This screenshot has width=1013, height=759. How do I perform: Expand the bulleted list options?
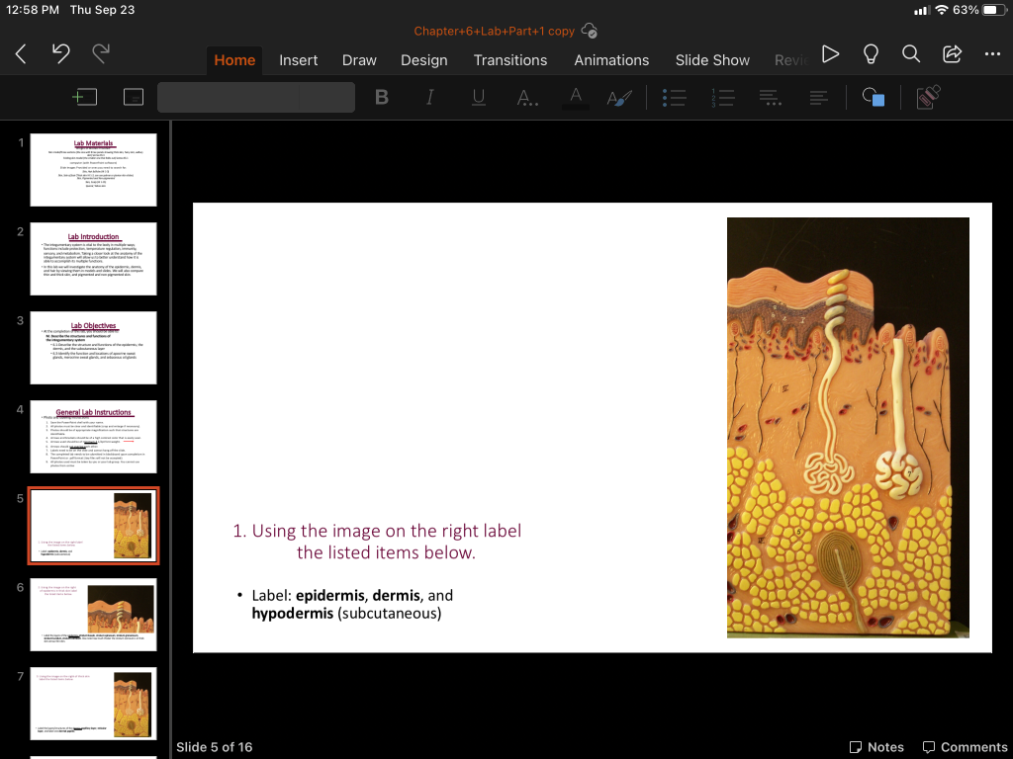coord(674,97)
